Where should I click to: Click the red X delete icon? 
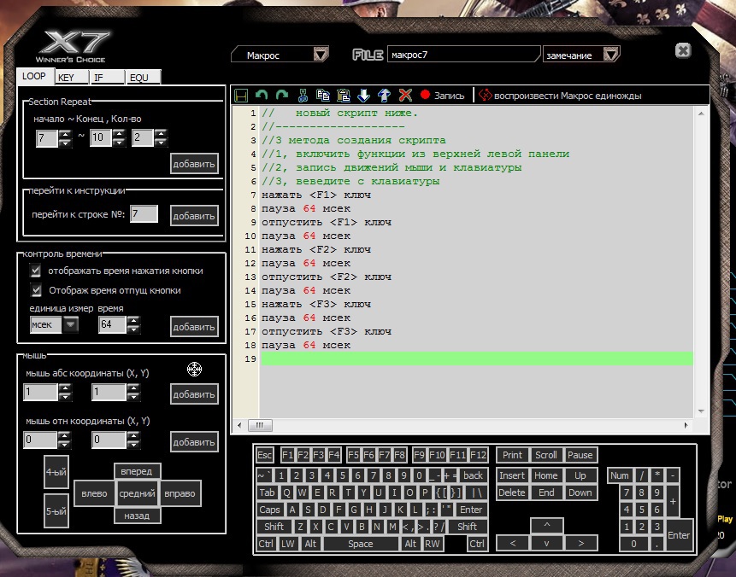(x=405, y=96)
